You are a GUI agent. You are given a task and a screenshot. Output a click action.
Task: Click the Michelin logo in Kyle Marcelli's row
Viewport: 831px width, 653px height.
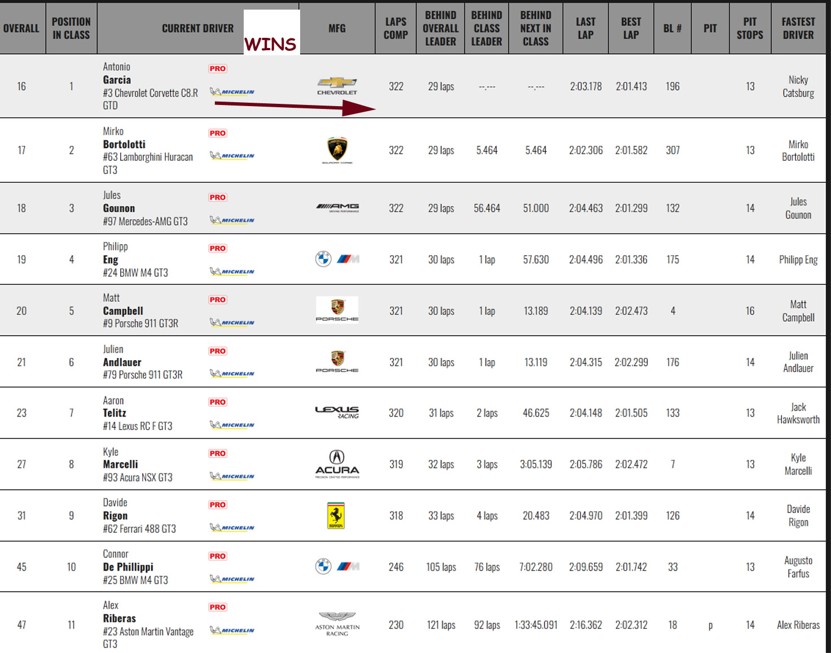(x=232, y=476)
